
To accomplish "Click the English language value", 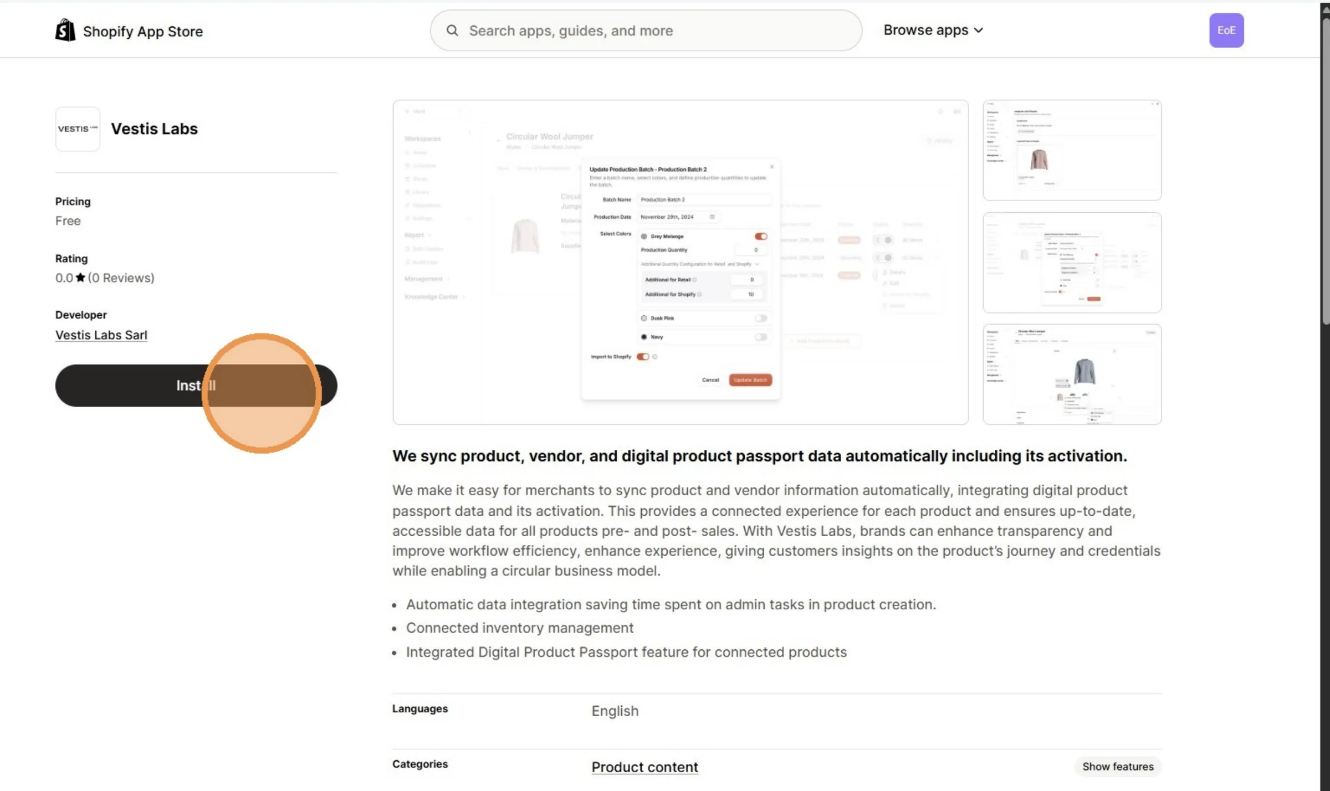I will (615, 711).
